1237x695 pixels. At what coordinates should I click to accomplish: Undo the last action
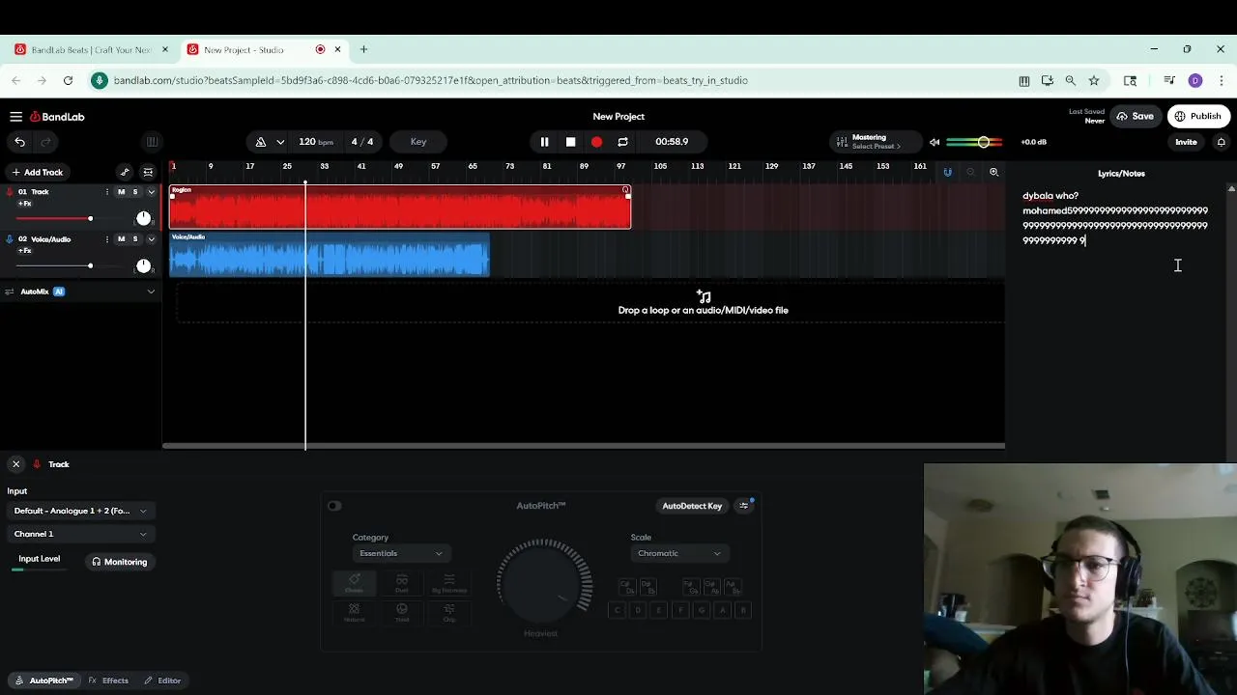pos(19,142)
